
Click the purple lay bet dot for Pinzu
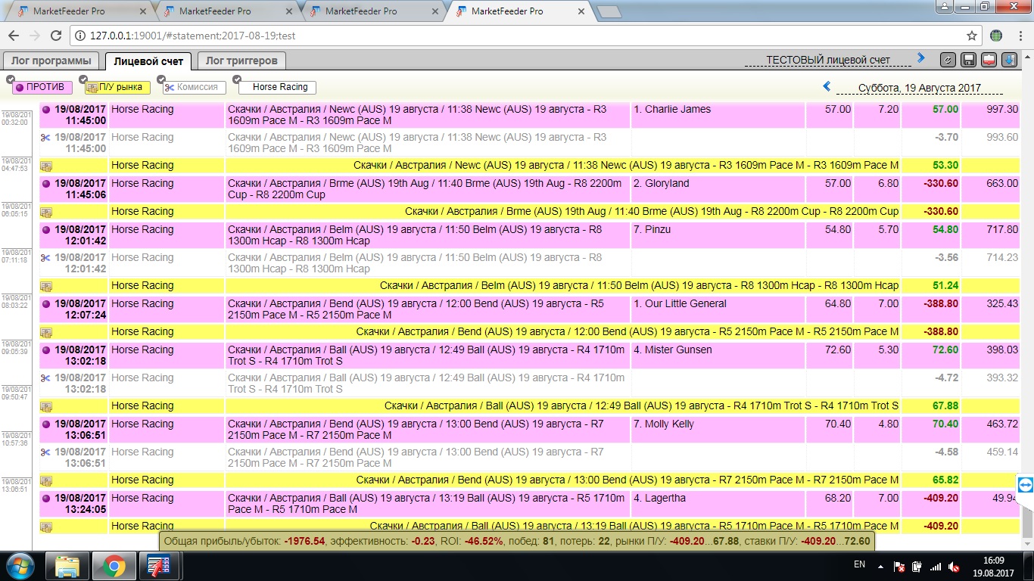click(46, 230)
